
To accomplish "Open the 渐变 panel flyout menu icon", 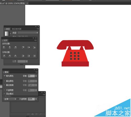I will (38, 29).
